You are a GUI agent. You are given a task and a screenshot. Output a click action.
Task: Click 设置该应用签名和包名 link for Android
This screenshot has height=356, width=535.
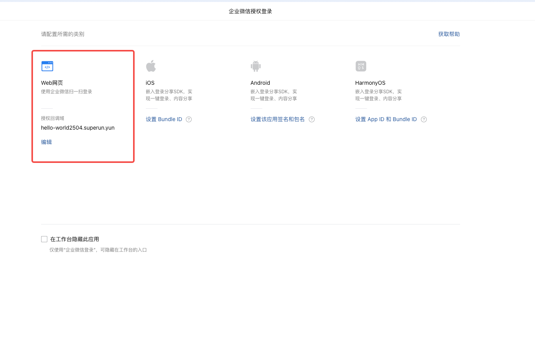pos(277,120)
